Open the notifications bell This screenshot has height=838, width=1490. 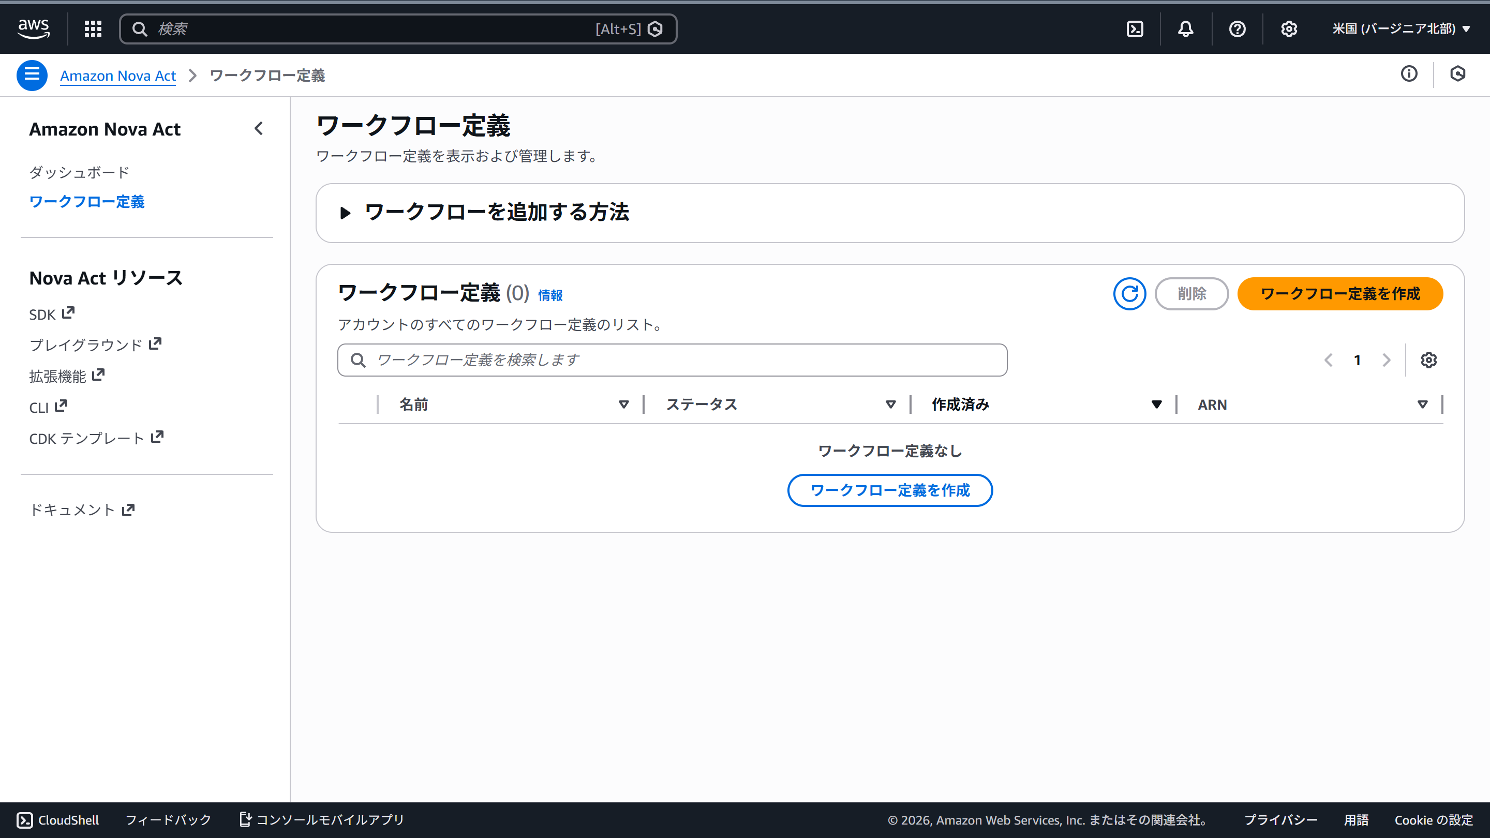(x=1185, y=29)
